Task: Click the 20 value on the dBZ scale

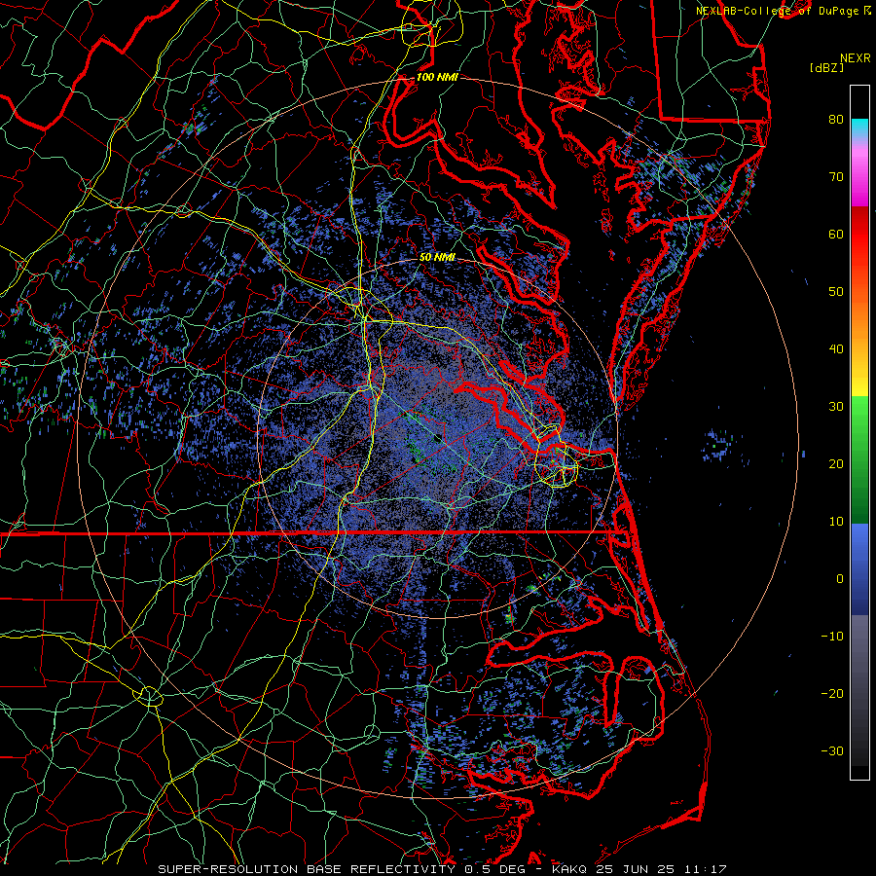Action: (x=836, y=464)
